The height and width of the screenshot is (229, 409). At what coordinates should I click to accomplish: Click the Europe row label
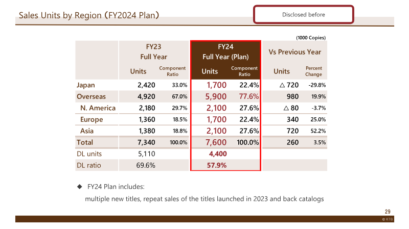(92, 119)
